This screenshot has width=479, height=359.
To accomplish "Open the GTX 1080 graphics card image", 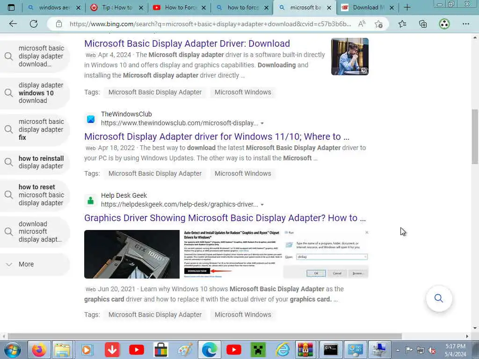I will (132, 254).
